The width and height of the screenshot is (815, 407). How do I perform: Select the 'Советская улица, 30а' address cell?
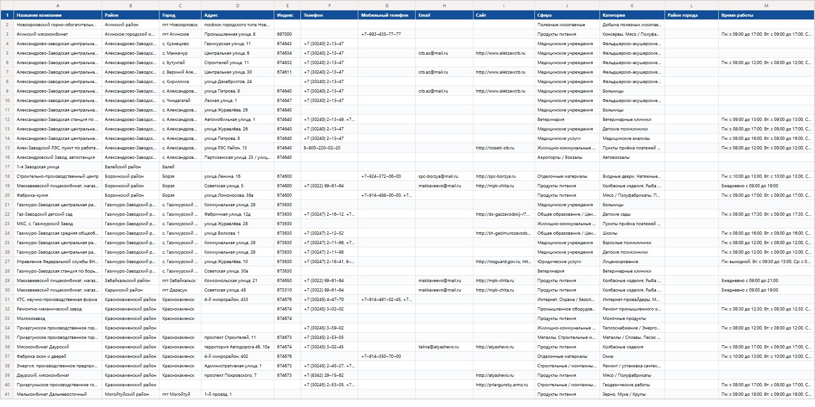click(238, 271)
